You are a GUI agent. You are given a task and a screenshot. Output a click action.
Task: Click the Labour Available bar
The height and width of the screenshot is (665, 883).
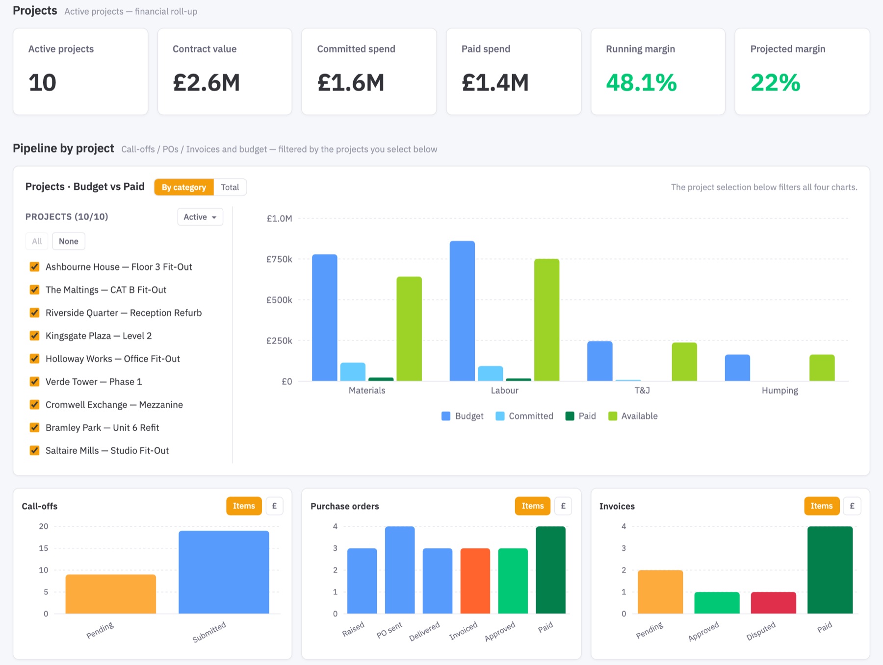(547, 320)
